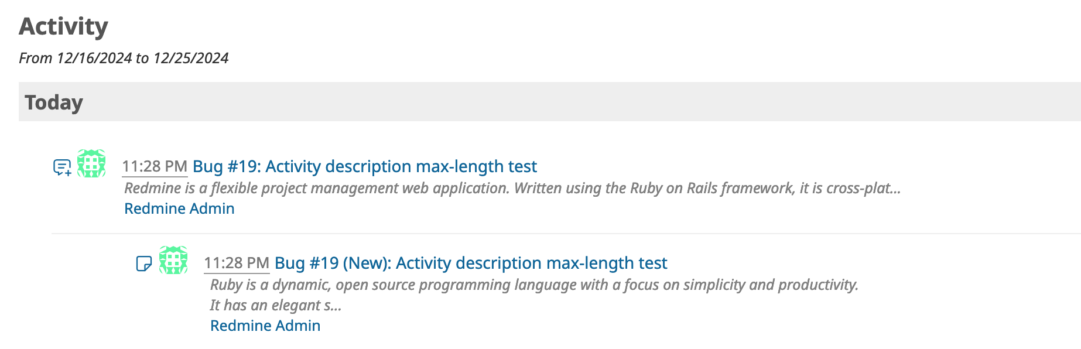Click the note icon beside Bug #19 (New) entry
Image resolution: width=1081 pixels, height=349 pixels.
143,264
